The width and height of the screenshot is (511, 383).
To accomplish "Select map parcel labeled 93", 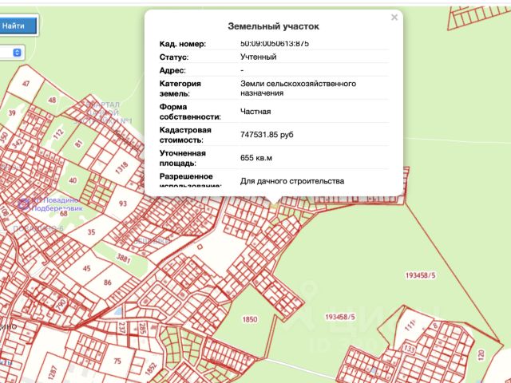I will pos(123,203).
